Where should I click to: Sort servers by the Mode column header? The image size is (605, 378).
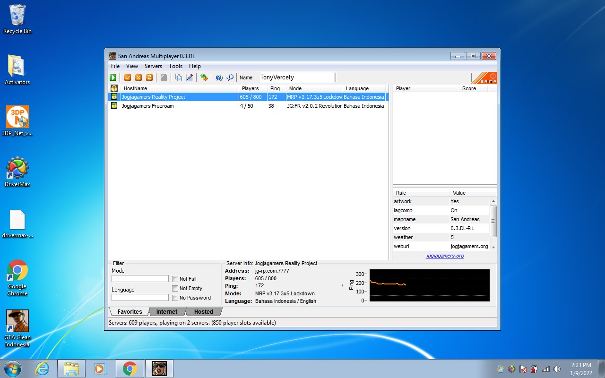[315, 88]
